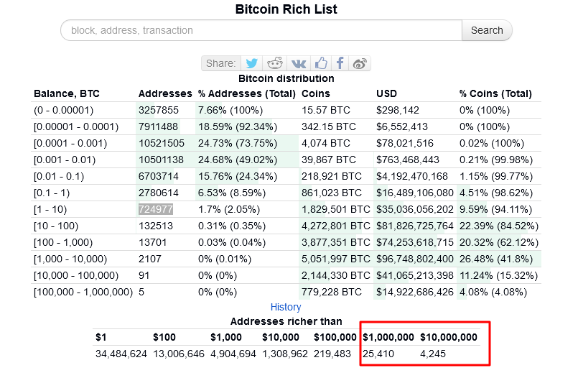Click the thumbs-up like icon
The width and height of the screenshot is (578, 373).
[x=321, y=63]
